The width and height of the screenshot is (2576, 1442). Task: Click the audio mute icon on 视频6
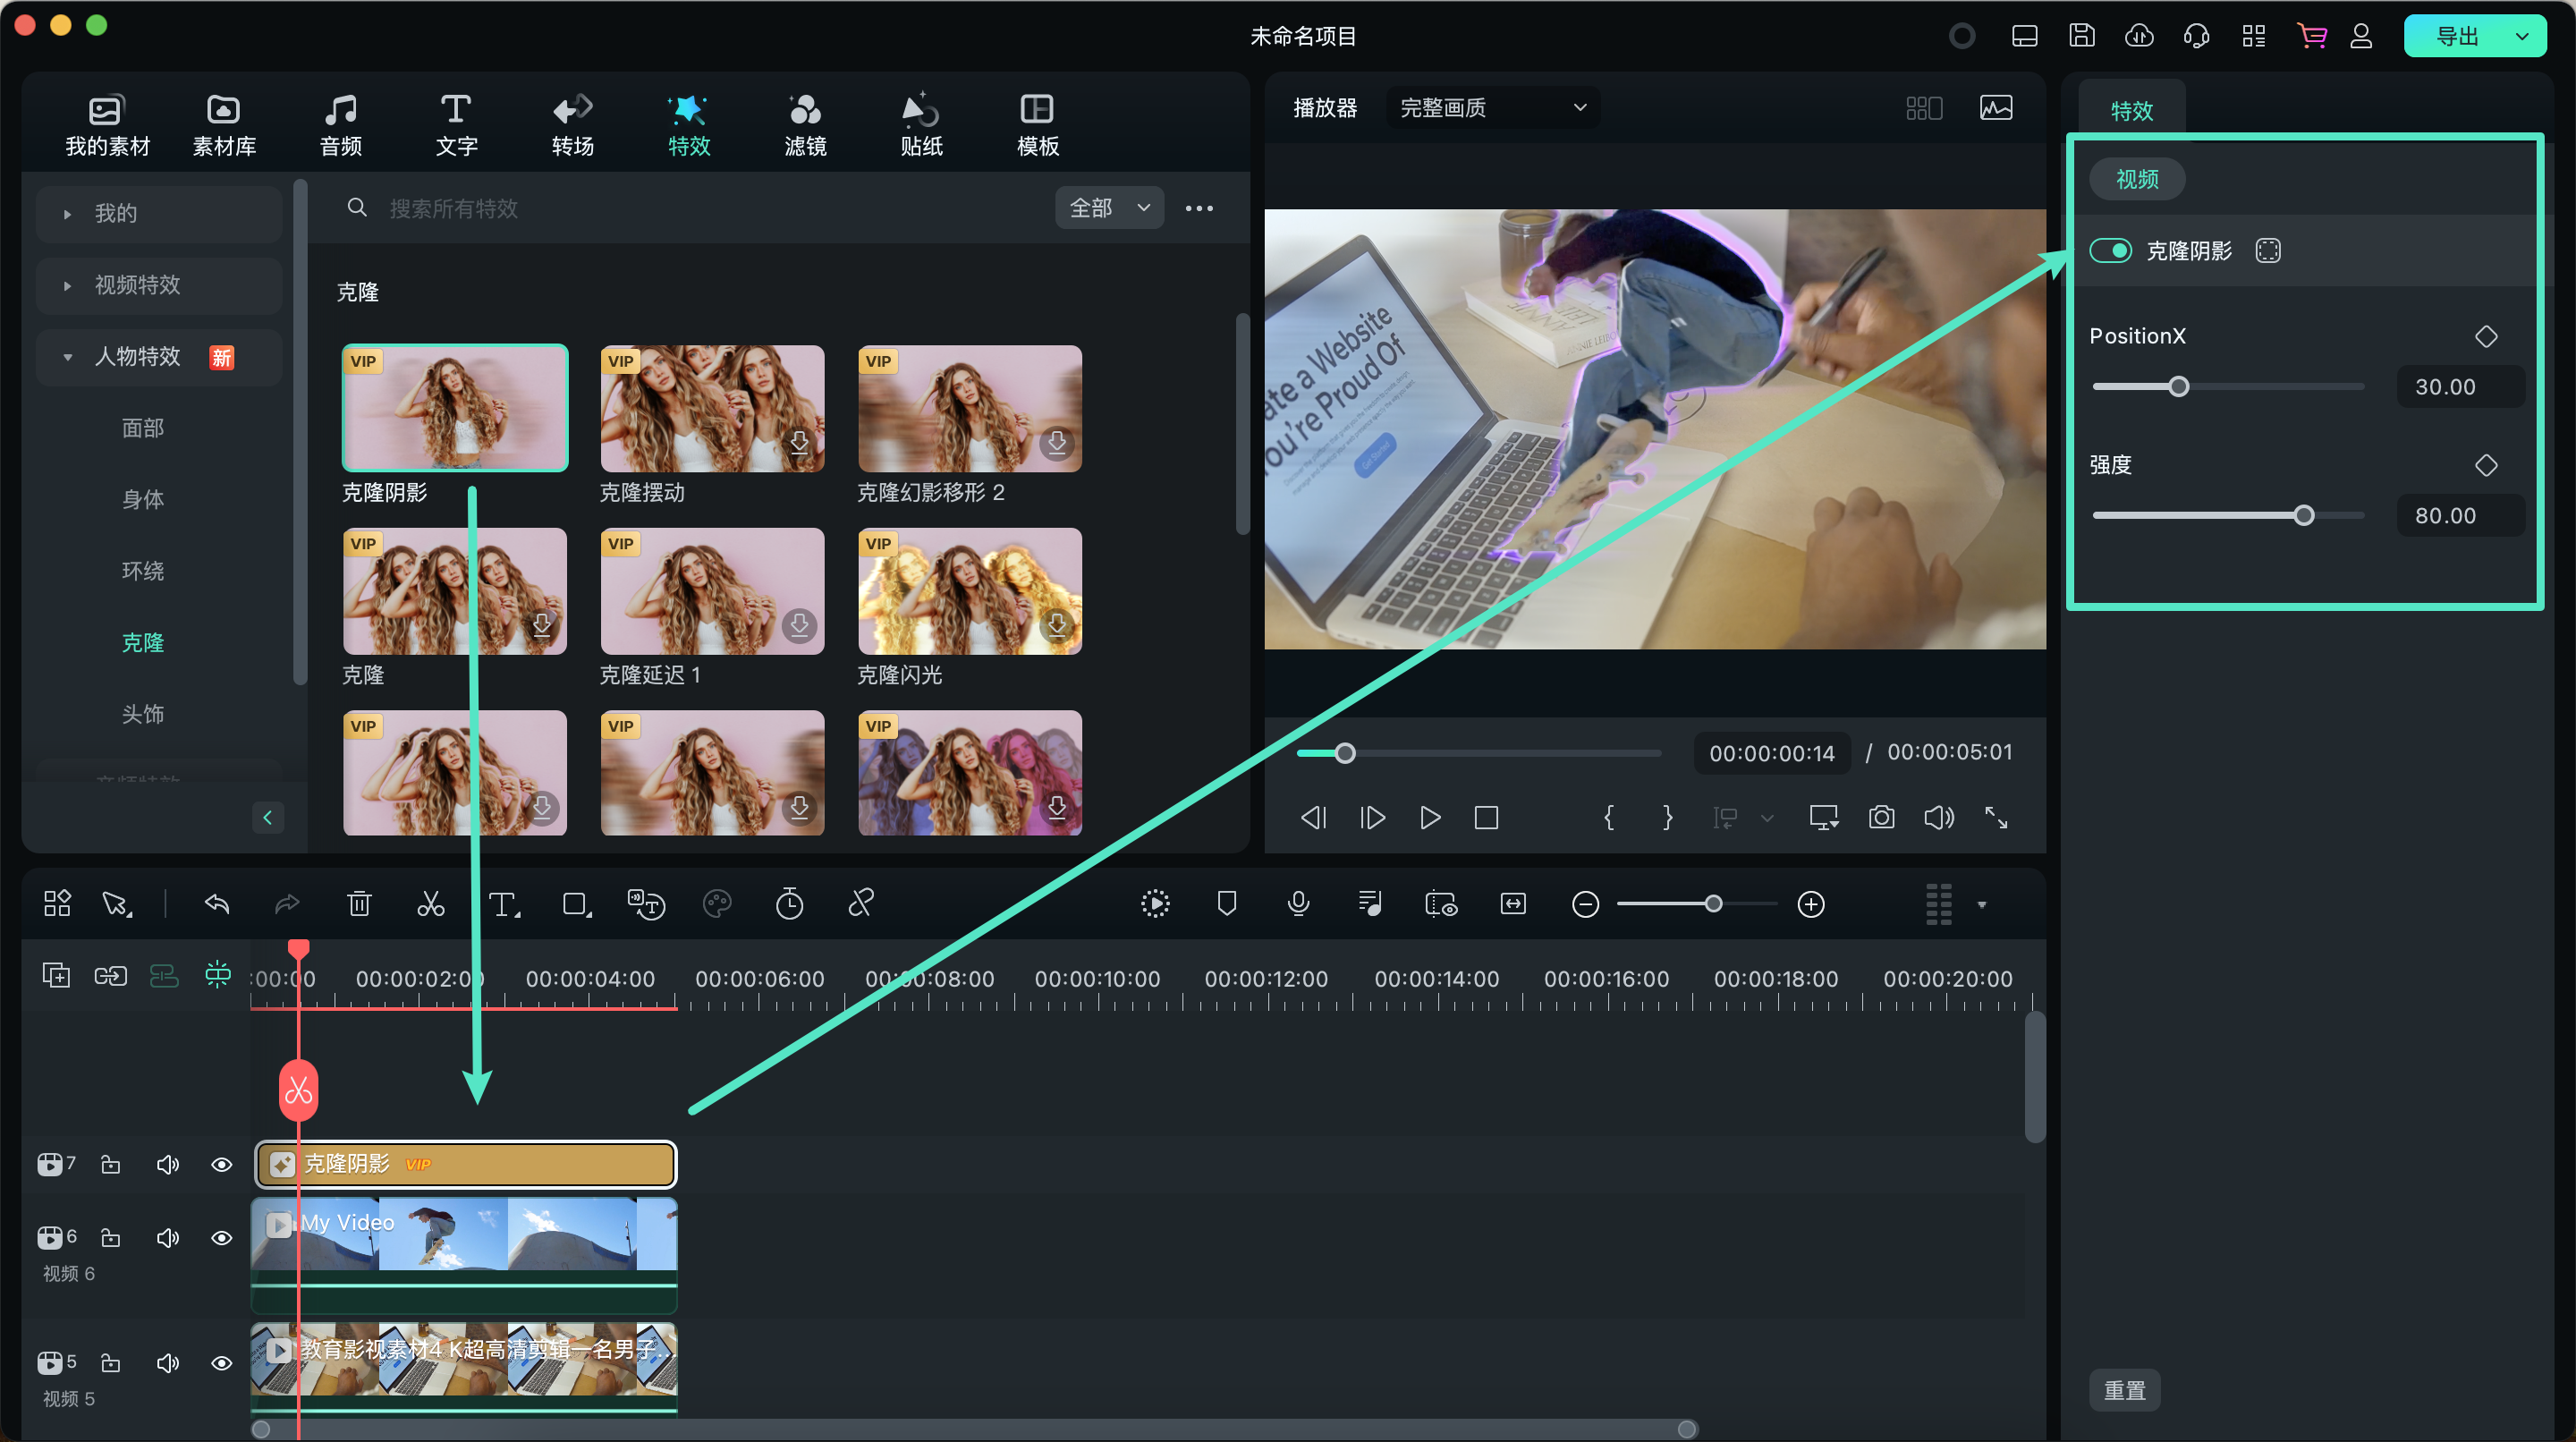coord(168,1234)
